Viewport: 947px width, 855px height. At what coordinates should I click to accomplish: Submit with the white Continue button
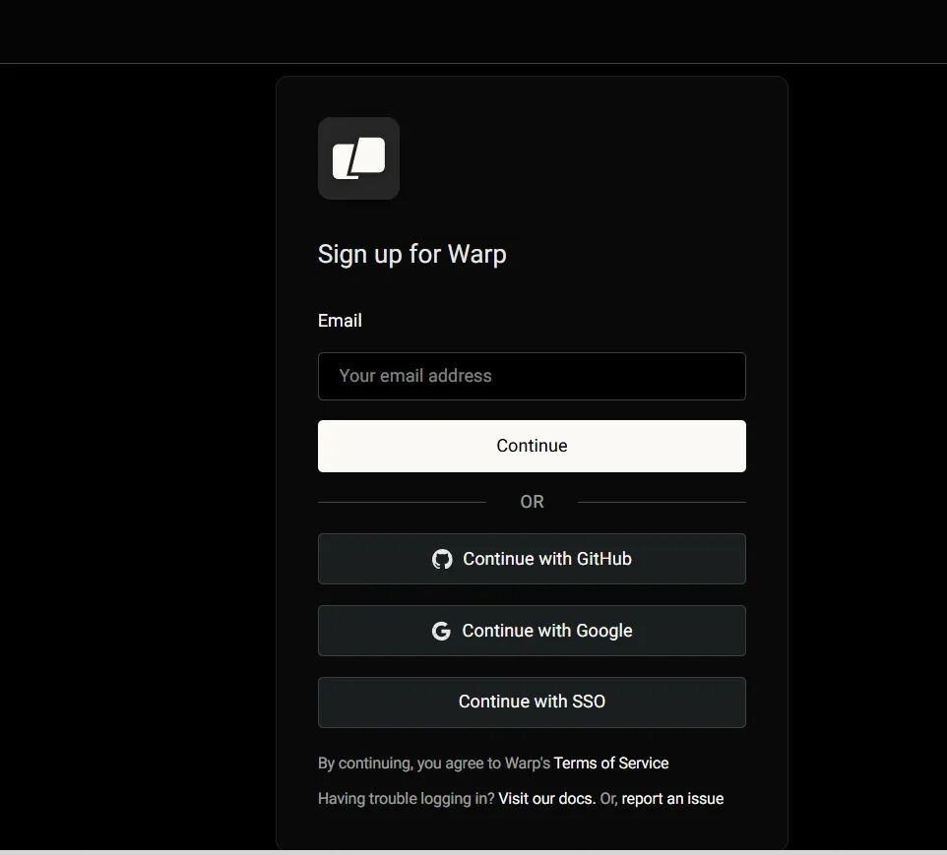(532, 447)
